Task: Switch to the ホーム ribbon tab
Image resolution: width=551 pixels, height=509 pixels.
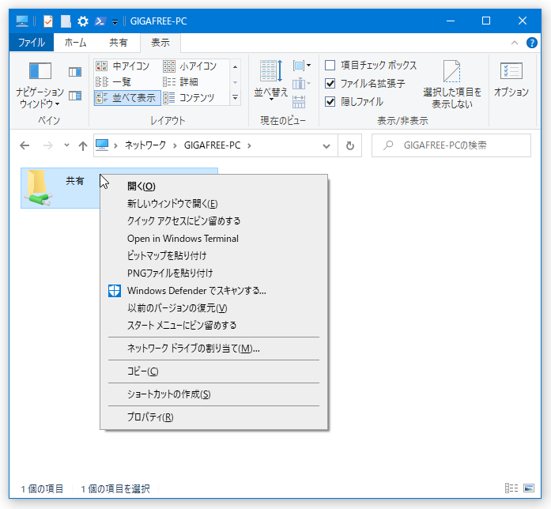Action: pyautogui.click(x=75, y=43)
